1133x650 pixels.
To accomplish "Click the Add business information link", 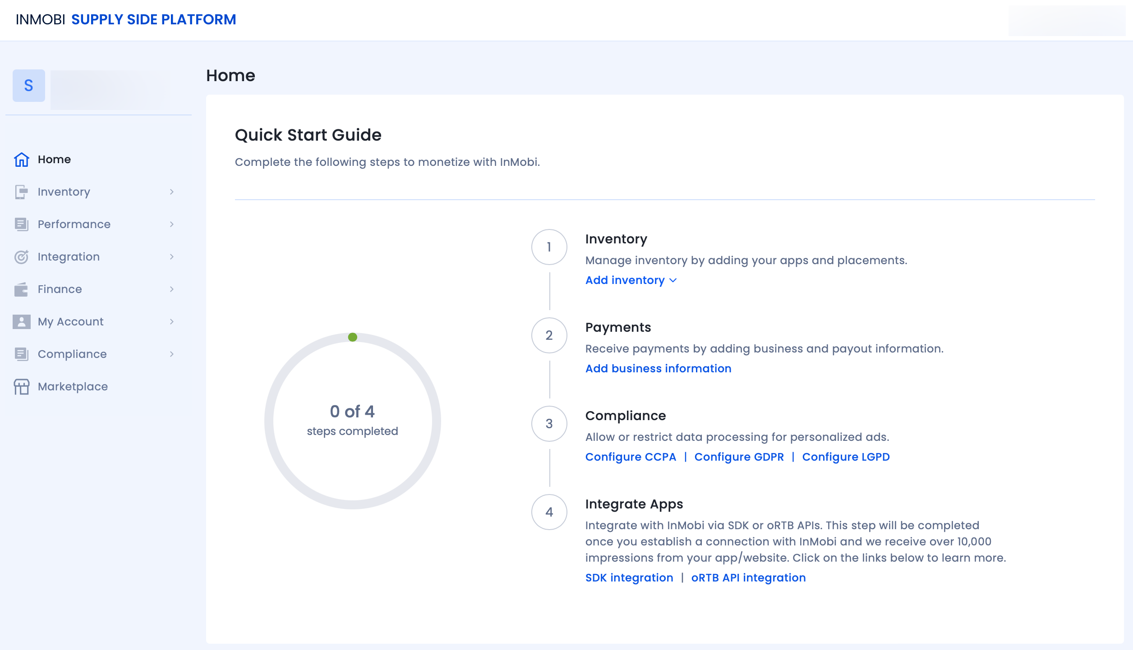I will coord(658,369).
